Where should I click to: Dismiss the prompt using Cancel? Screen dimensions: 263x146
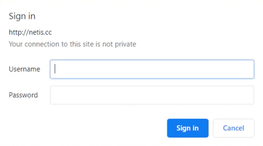click(233, 128)
